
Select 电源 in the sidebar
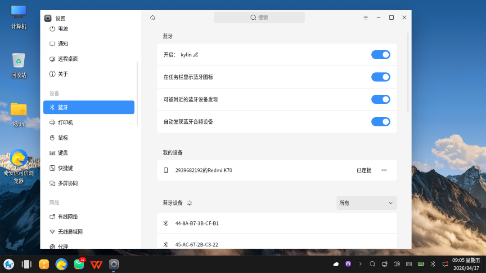tap(89, 29)
